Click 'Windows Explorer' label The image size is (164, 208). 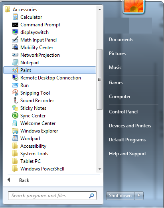coord(39,131)
